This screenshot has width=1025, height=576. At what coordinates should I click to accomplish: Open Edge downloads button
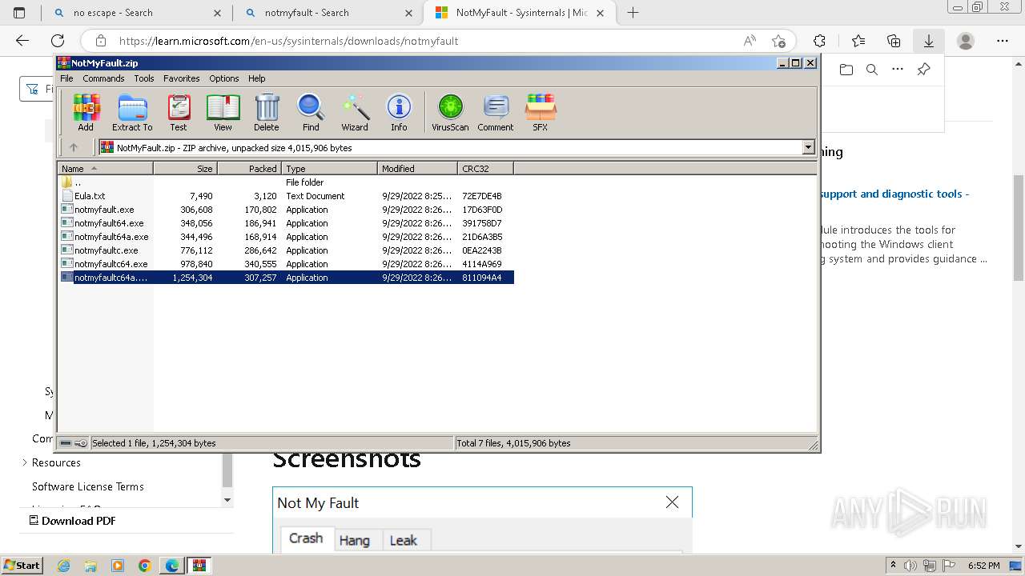929,41
